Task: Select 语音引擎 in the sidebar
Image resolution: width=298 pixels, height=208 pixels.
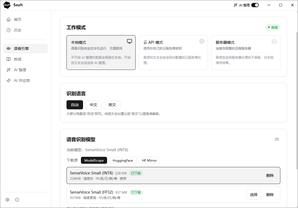Action: (25, 48)
